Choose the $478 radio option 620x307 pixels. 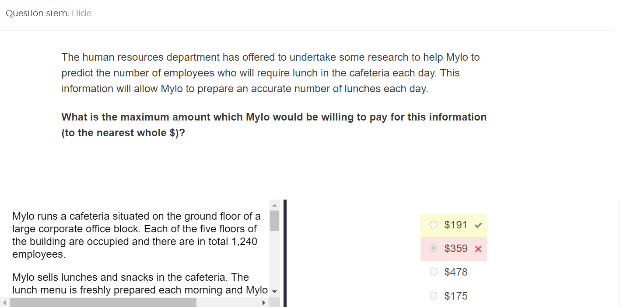coord(434,272)
